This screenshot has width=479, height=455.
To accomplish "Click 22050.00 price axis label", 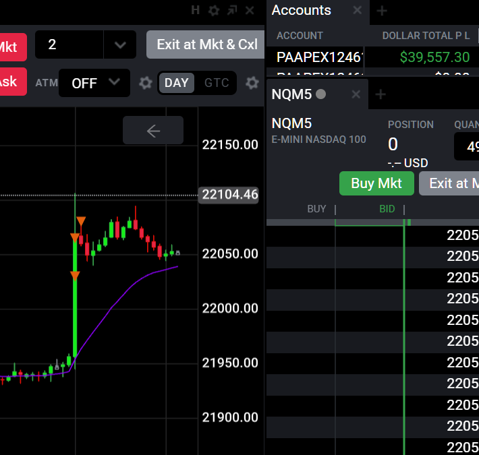I will (230, 254).
